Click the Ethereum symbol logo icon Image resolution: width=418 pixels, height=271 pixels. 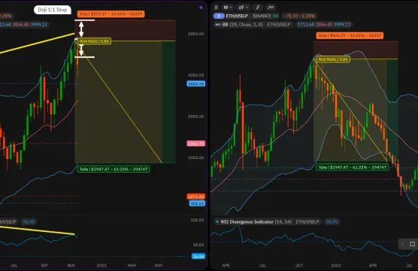pyautogui.click(x=219, y=16)
